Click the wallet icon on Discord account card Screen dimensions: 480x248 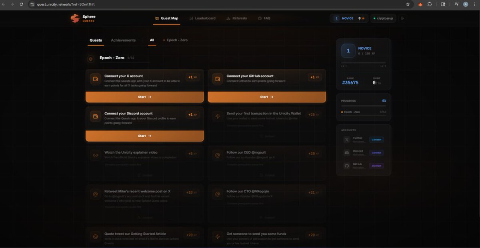tap(95, 116)
